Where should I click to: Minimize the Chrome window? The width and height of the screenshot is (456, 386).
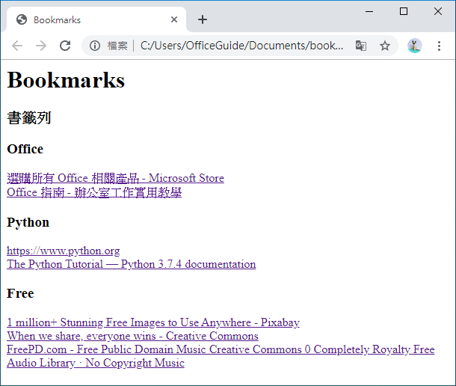[369, 12]
